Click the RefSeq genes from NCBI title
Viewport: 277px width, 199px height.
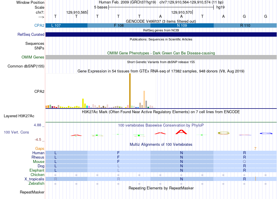161,30
